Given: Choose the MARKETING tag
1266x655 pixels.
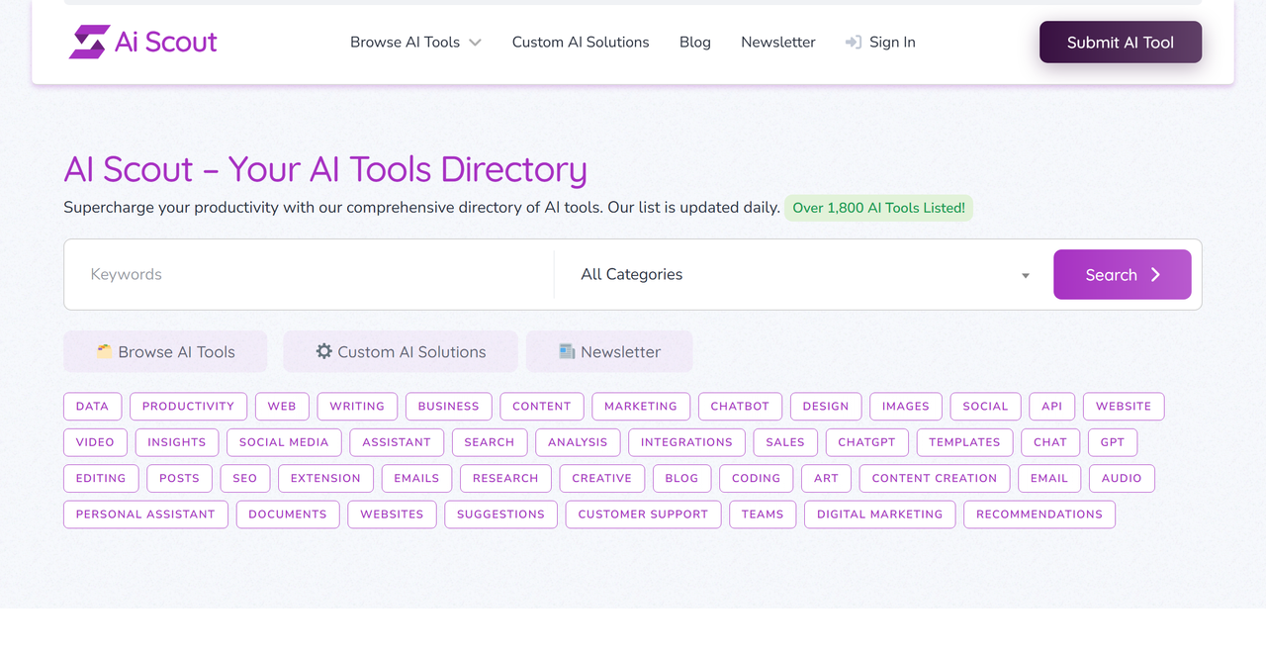Looking at the screenshot, I should coord(641,406).
